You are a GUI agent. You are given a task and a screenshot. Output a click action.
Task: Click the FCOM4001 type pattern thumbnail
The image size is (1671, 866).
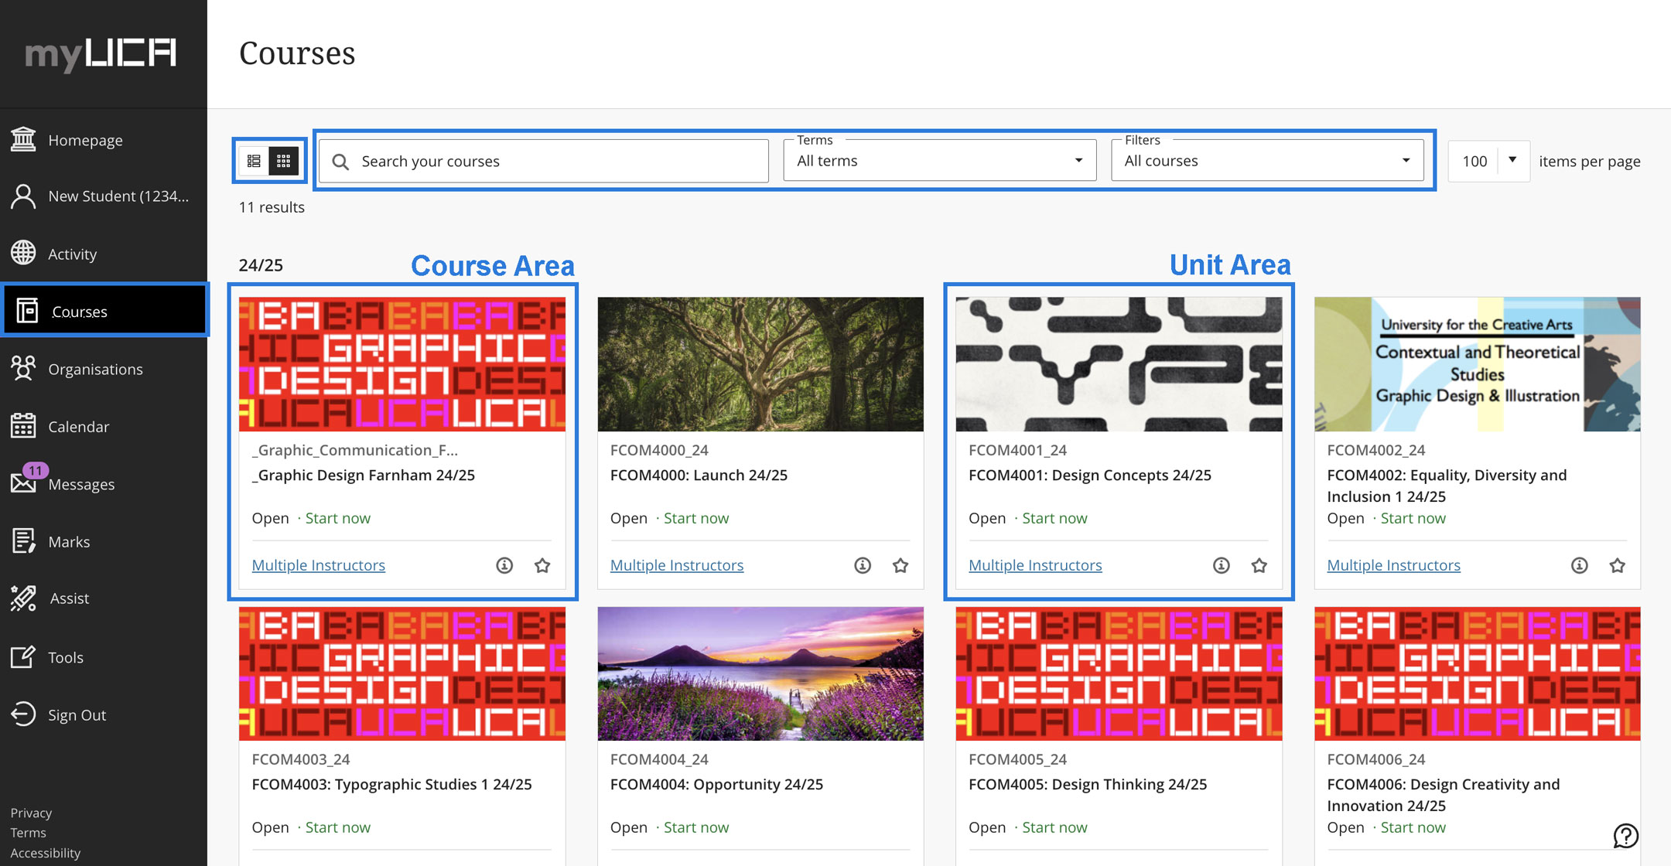pos(1119,364)
